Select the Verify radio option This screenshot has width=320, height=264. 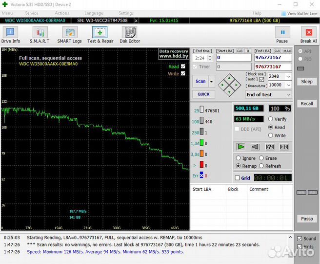point(270,119)
